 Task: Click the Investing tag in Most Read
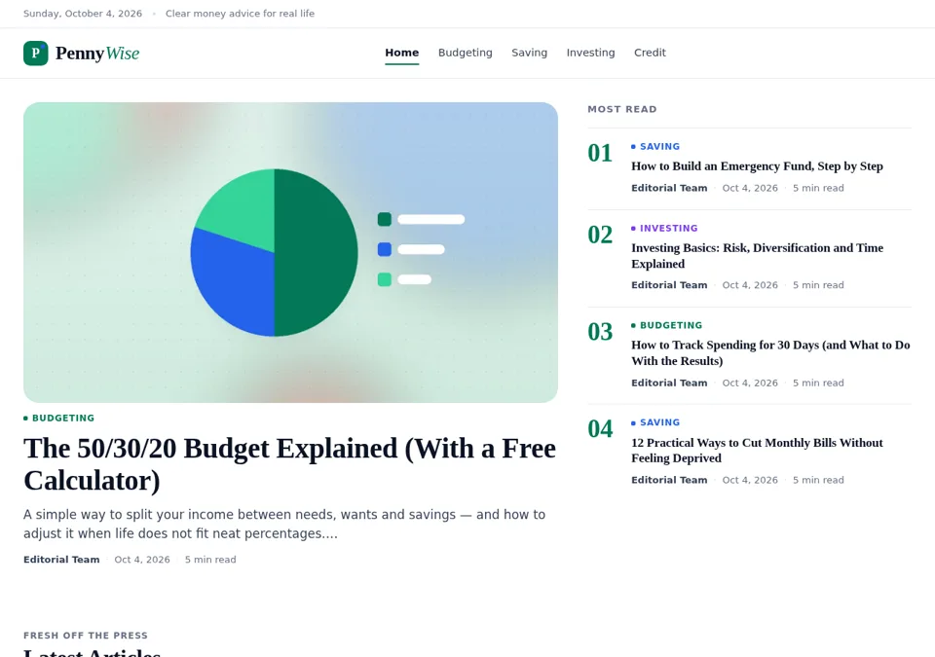click(x=664, y=228)
